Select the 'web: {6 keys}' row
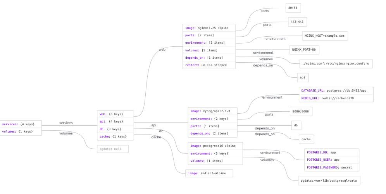The width and height of the screenshot is (386, 194). pos(115,114)
